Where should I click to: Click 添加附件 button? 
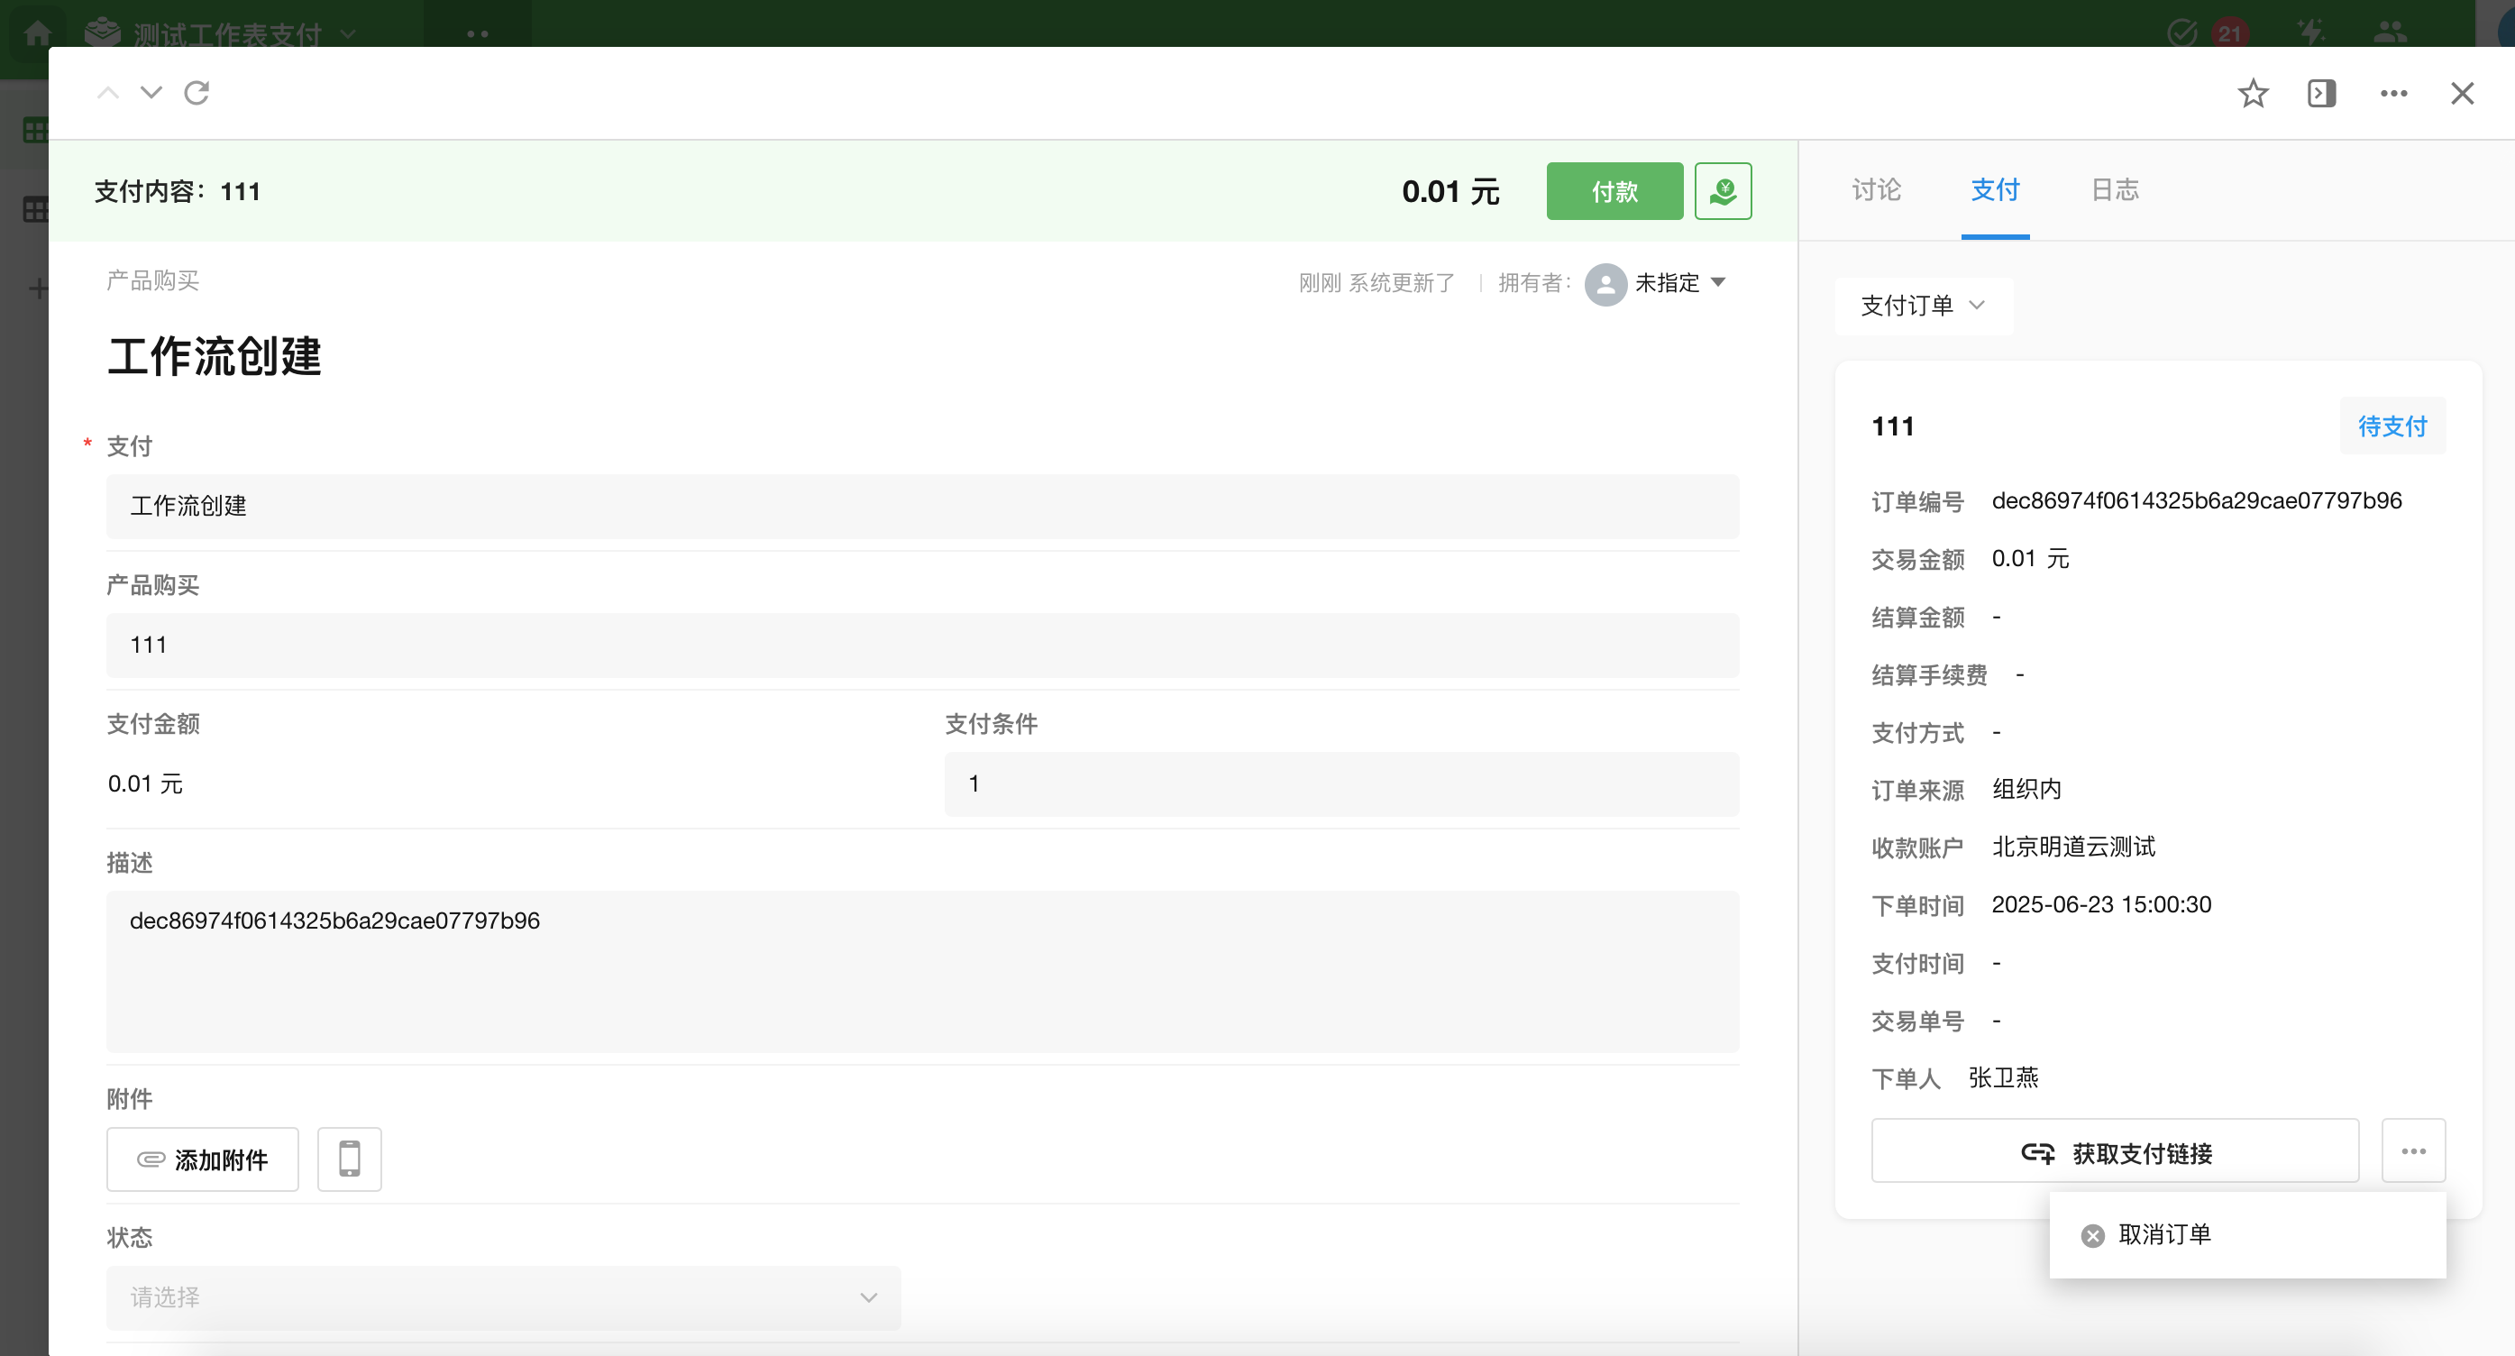tap(202, 1159)
